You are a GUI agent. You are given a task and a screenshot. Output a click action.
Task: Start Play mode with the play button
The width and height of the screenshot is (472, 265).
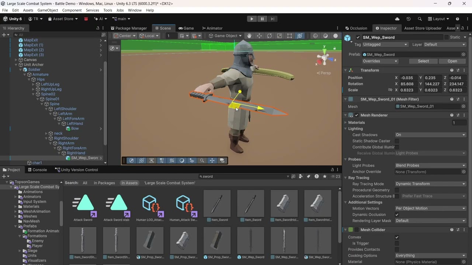coord(252,19)
